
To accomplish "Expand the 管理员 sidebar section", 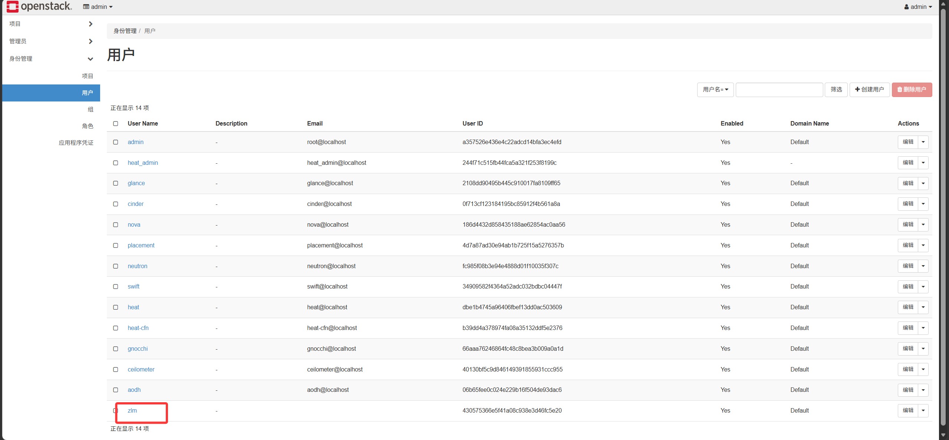I will pyautogui.click(x=51, y=41).
